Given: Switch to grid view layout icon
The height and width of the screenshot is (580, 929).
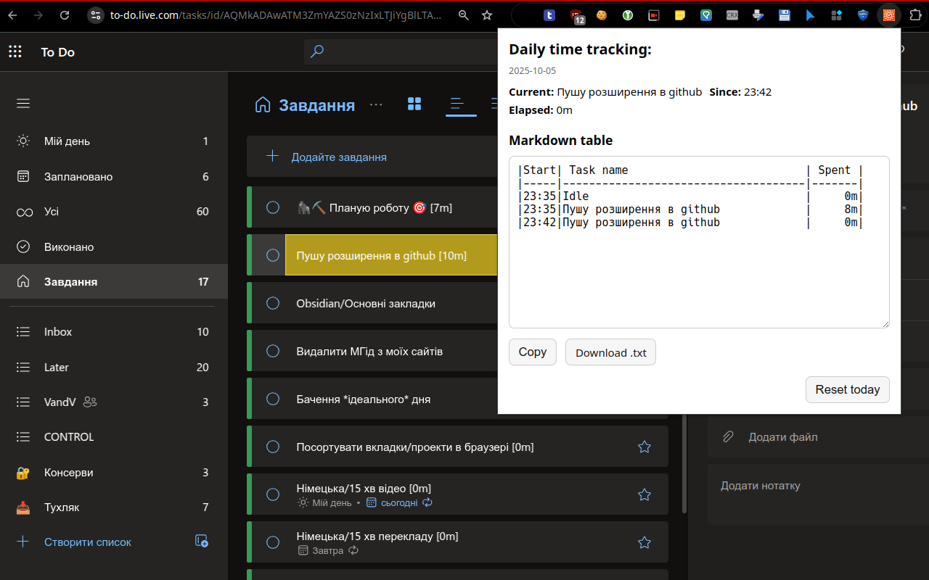Looking at the screenshot, I should (414, 104).
